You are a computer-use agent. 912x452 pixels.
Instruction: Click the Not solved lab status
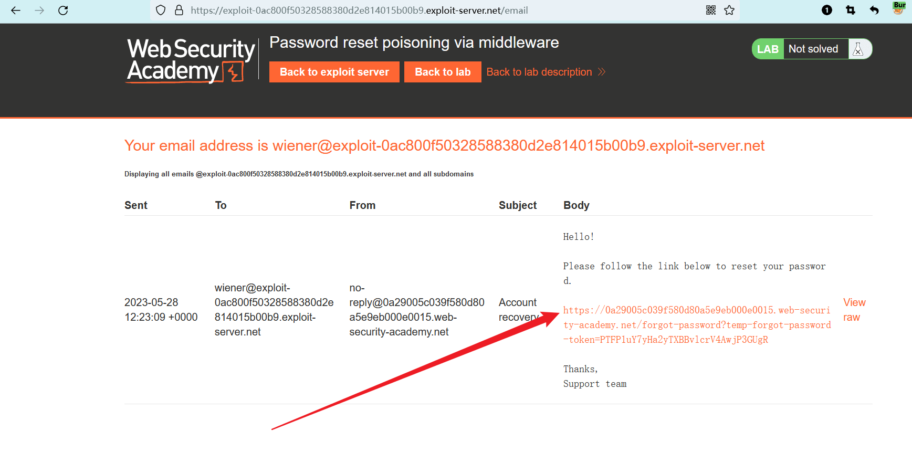click(813, 49)
